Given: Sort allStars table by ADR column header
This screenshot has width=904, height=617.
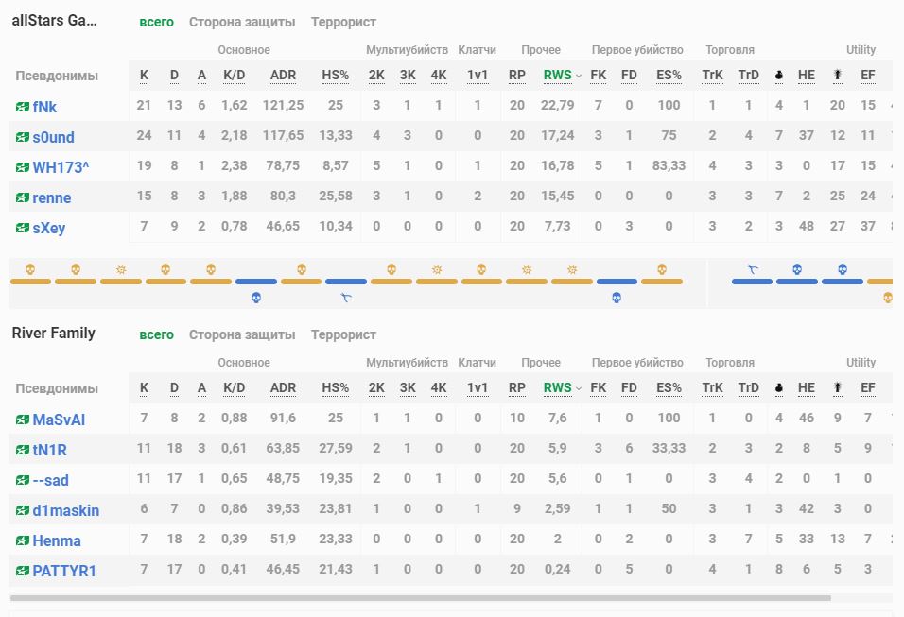Looking at the screenshot, I should (283, 76).
